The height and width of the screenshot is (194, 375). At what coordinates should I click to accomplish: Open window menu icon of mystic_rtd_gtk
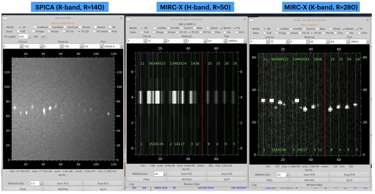pos(251,20)
